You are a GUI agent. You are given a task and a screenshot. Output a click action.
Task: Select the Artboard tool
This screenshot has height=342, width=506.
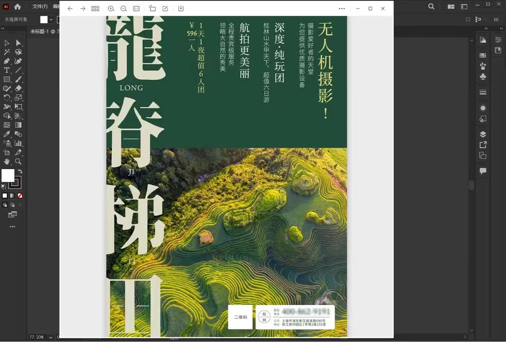point(7,152)
